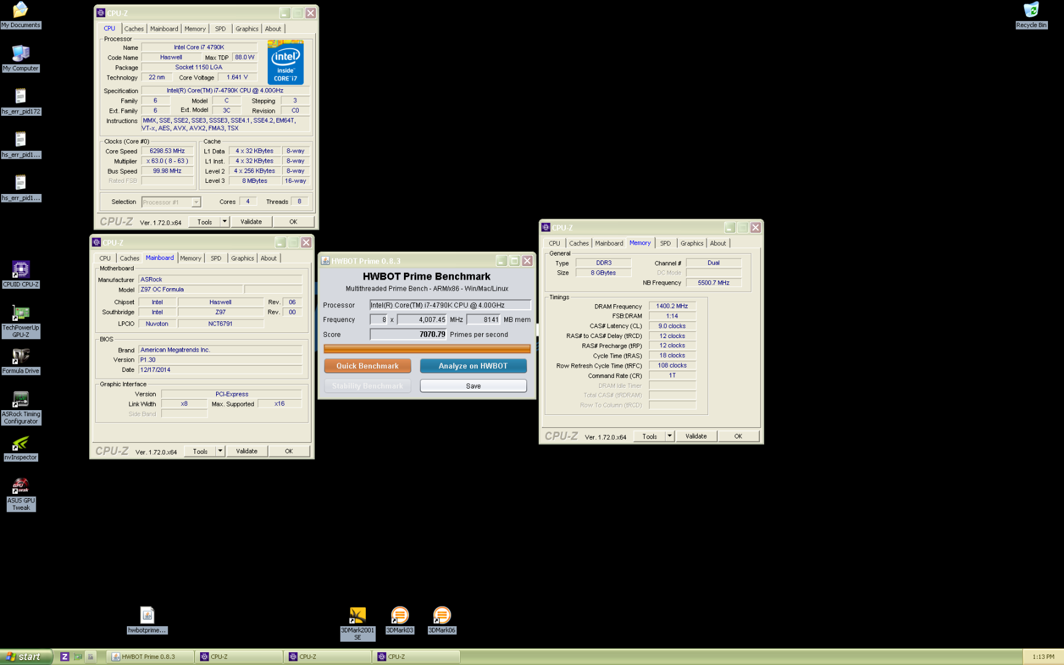Screen dimensions: 1064x665
Task: Launch TechPowerUp GPU-Z shortcut
Action: [20, 321]
